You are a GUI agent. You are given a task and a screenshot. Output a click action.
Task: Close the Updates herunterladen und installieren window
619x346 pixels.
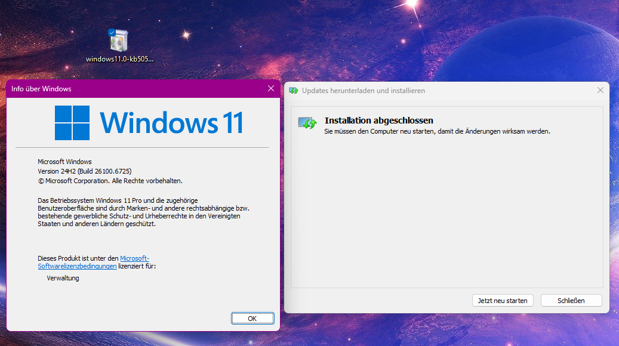[600, 90]
